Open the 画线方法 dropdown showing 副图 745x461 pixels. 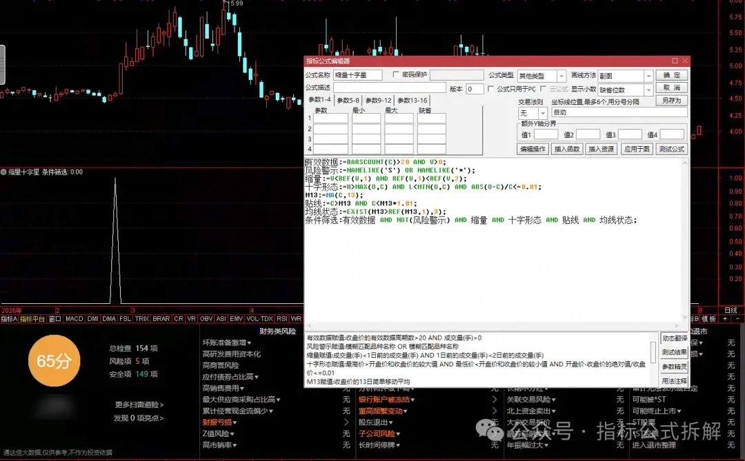tap(648, 76)
